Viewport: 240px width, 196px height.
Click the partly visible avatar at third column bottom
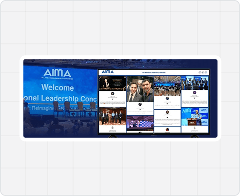(167, 130)
